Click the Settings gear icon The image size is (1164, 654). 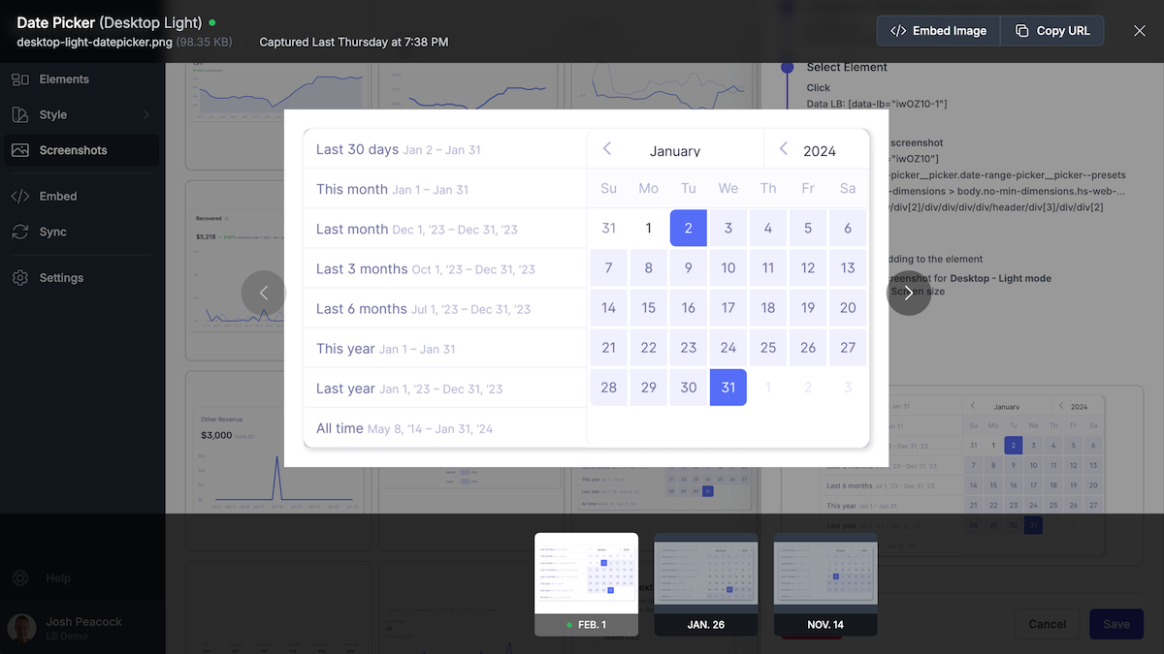[x=20, y=277]
